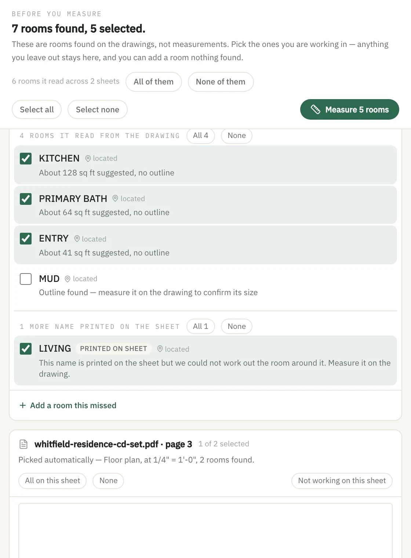Uncheck the KITCHEN checkbox
Image resolution: width=411 pixels, height=558 pixels.
(26, 159)
